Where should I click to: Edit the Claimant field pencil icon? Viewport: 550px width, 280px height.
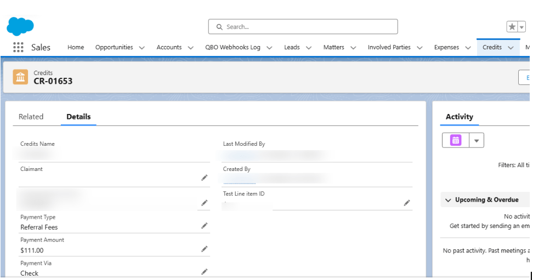pyautogui.click(x=204, y=178)
